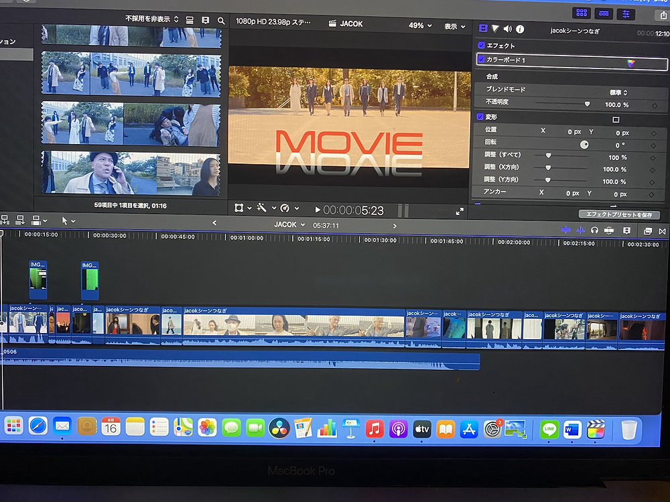Add keyframe for アンカー
The image size is (670, 502).
[x=651, y=194]
